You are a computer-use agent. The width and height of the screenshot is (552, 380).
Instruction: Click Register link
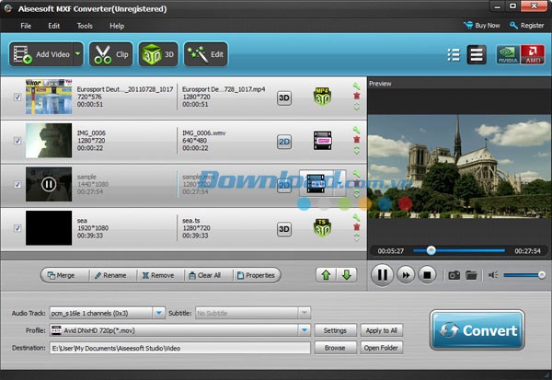(x=526, y=26)
